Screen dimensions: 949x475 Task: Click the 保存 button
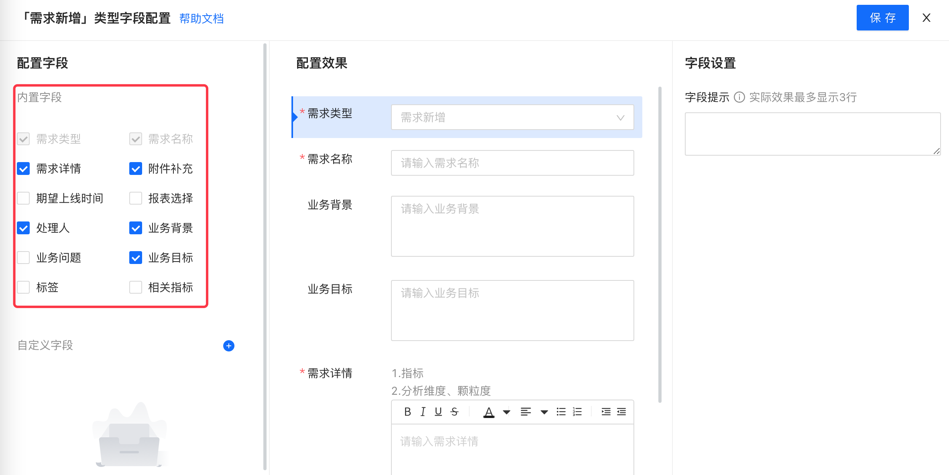pos(882,18)
